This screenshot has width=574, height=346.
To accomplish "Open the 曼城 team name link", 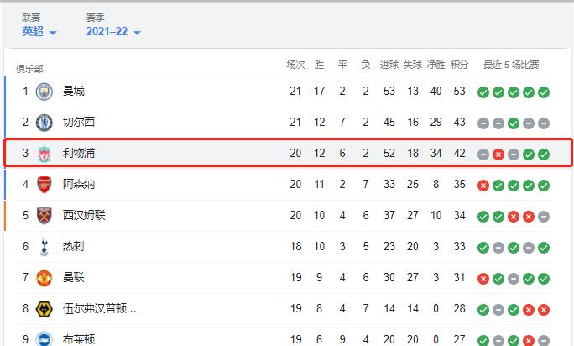I will (x=74, y=91).
